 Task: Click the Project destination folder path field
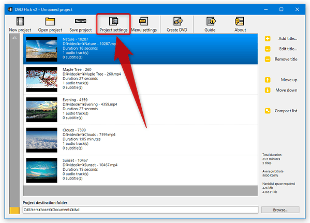click(x=140, y=210)
